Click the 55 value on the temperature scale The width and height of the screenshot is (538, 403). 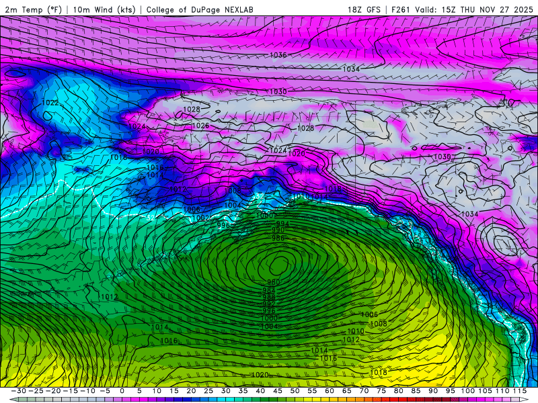tap(312, 391)
